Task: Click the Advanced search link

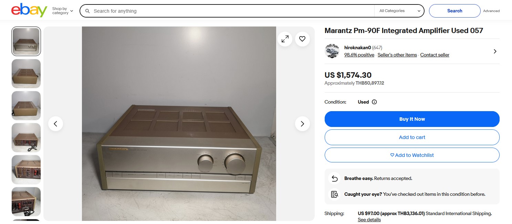Action: point(491,11)
